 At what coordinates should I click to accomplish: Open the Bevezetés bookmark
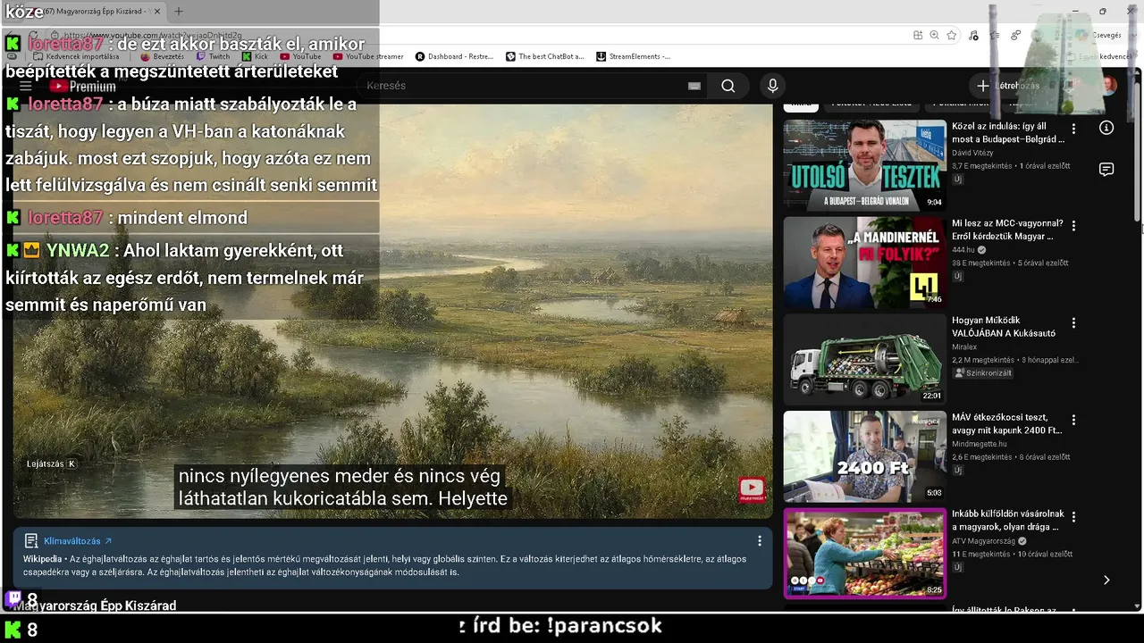162,56
